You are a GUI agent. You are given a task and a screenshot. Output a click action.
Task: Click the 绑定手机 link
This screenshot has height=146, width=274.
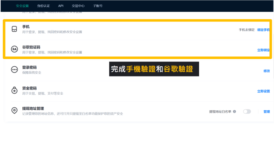263,30
